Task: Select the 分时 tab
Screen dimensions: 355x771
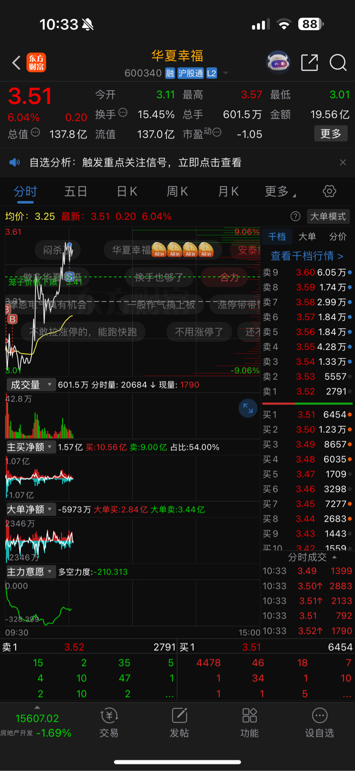Action: 25,191
